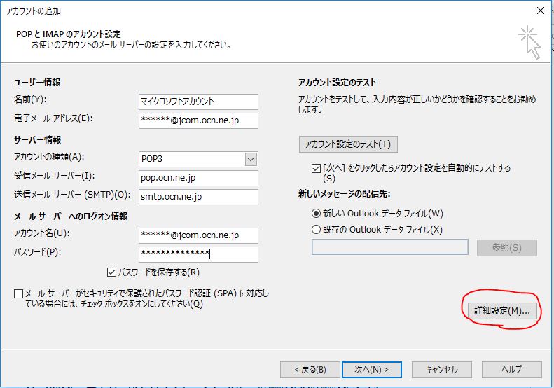Click the 新しいメッセージの配信先 heading
This screenshot has width=554, height=388.
click(x=345, y=193)
